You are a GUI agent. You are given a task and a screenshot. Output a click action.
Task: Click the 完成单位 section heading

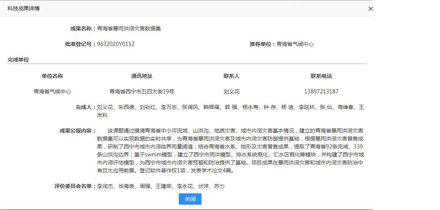click(x=18, y=60)
